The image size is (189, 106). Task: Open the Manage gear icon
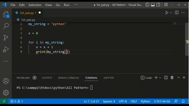(6, 93)
